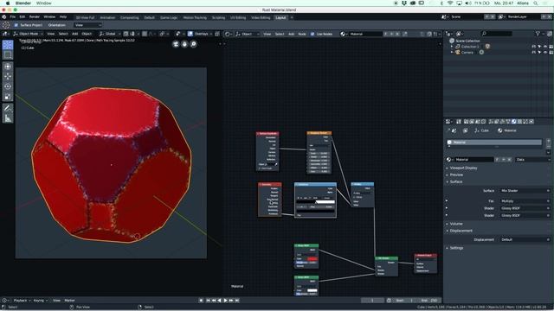Open the Keying menu in timeline
The image size is (554, 311).
(x=40, y=301)
